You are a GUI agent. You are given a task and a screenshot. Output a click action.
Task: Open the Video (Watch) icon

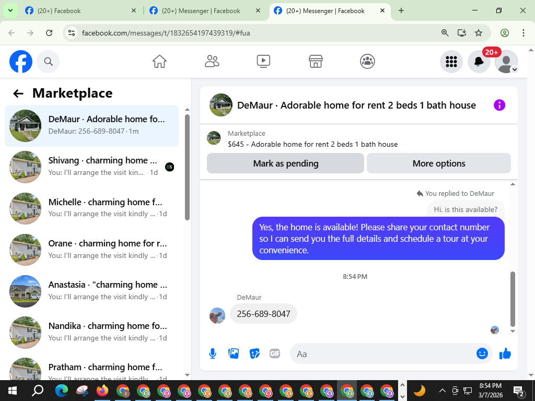click(263, 62)
